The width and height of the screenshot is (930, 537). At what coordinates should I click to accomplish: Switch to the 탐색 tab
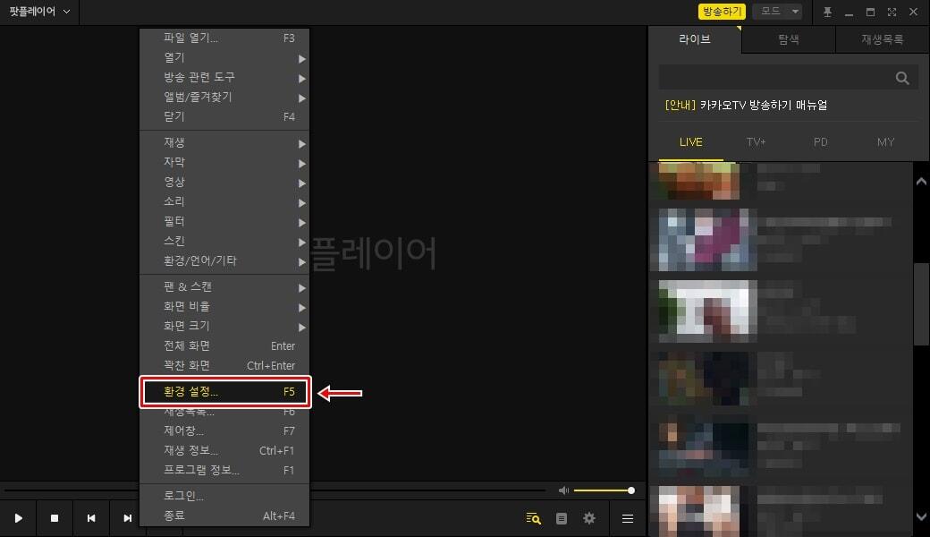pos(788,39)
